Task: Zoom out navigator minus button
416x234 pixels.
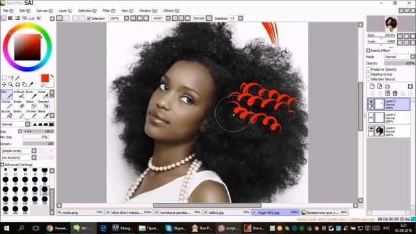Action: (400, 36)
